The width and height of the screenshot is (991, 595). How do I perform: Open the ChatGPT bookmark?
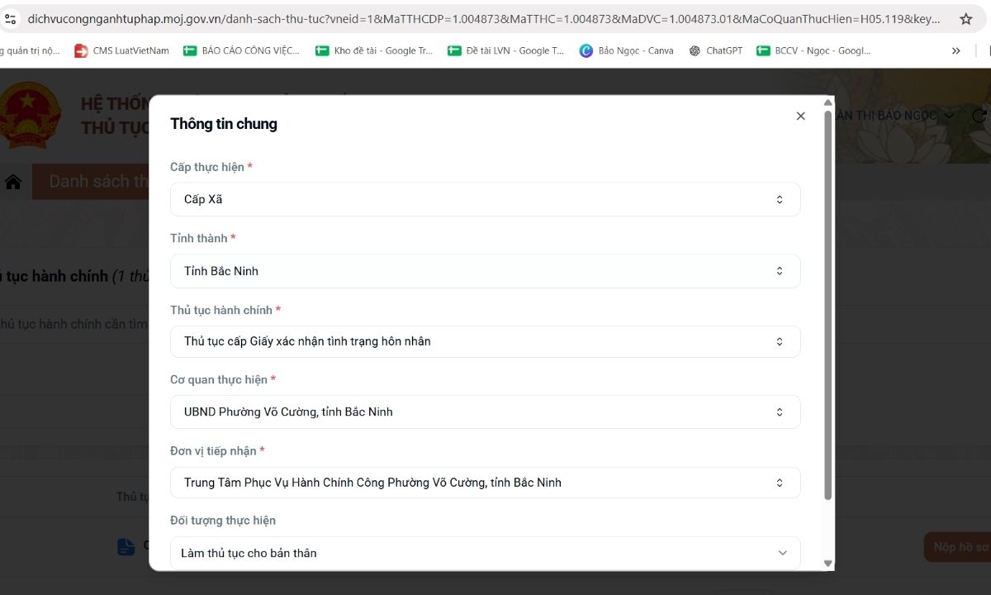(x=716, y=50)
